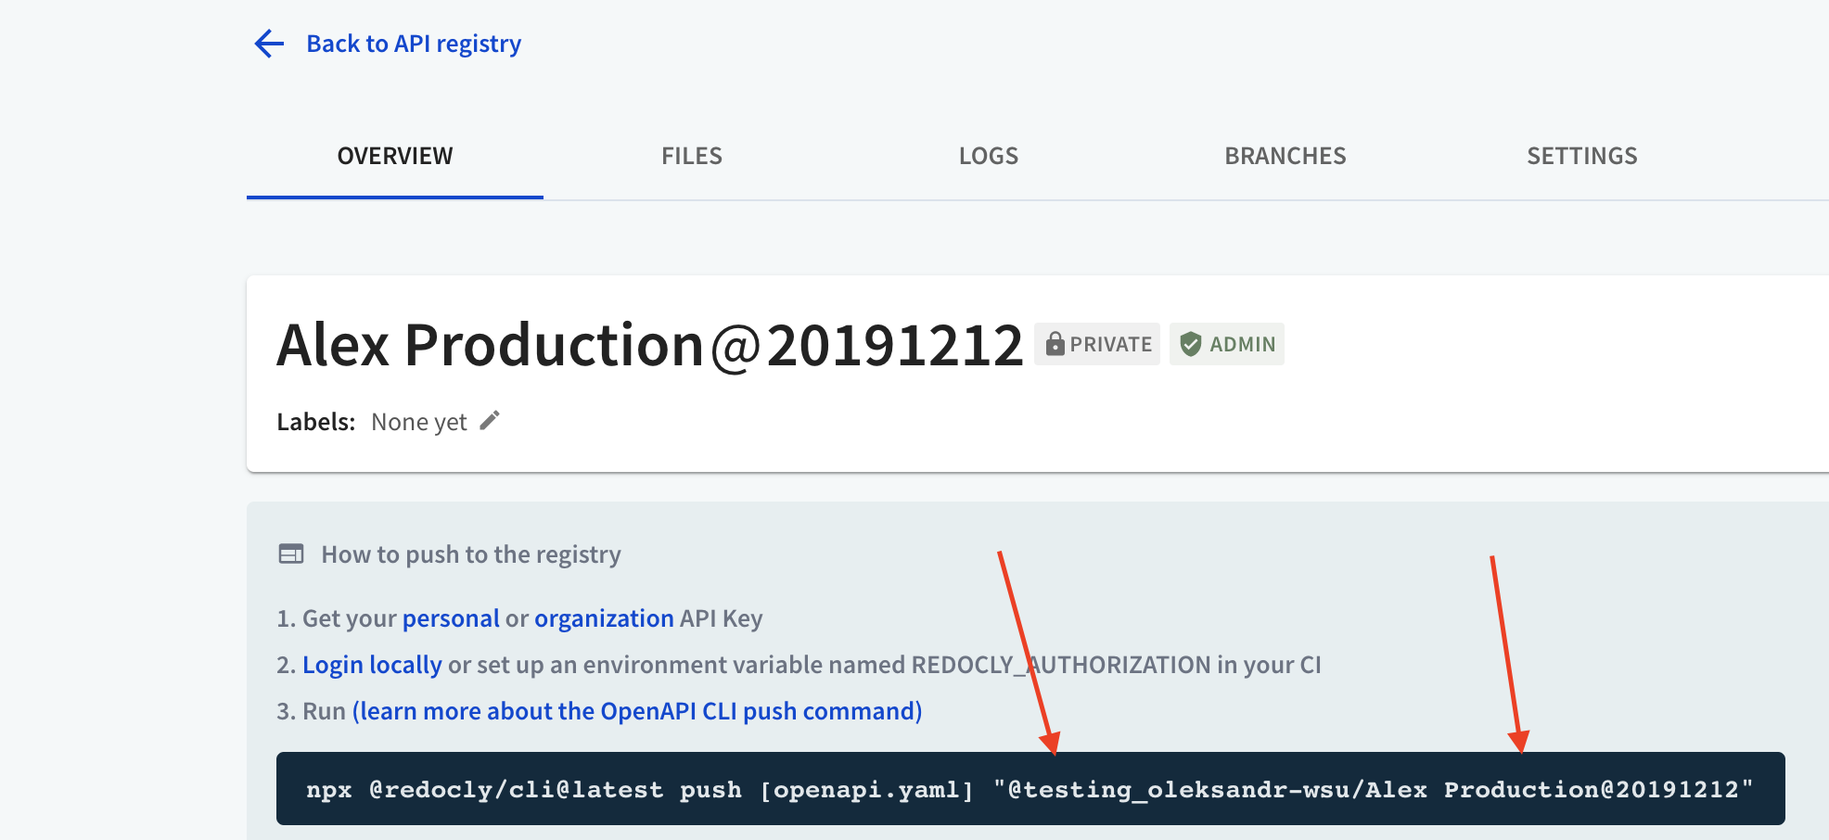1829x840 pixels.
Task: Click the lock icon on the PRIVATE badge
Action: tap(1055, 344)
